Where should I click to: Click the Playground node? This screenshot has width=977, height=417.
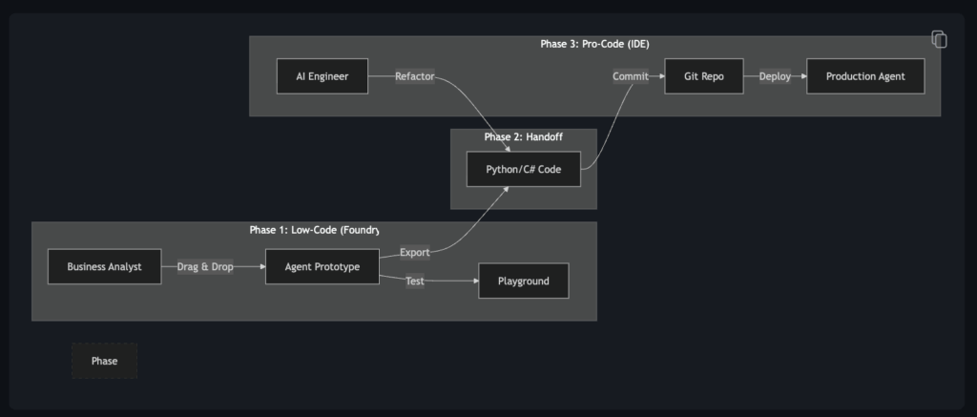[x=523, y=281]
